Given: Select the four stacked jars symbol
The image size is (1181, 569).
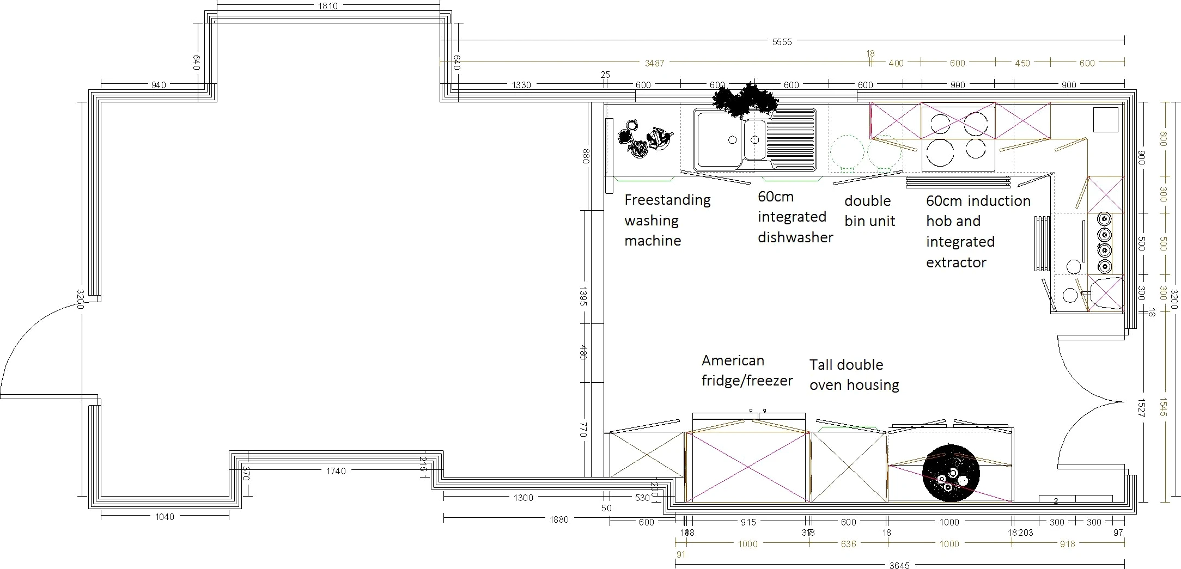Looking at the screenshot, I should point(1104,243).
